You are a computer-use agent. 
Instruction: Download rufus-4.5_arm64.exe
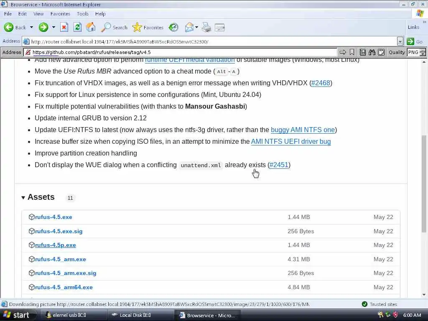[x=64, y=287]
